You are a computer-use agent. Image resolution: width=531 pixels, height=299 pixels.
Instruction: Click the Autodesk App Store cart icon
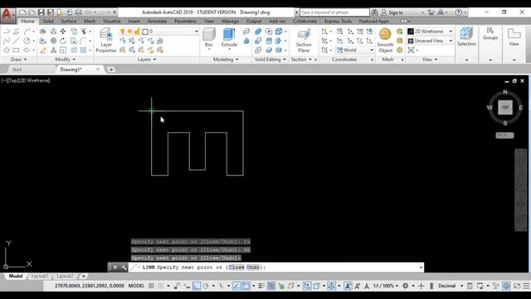tap(431, 12)
